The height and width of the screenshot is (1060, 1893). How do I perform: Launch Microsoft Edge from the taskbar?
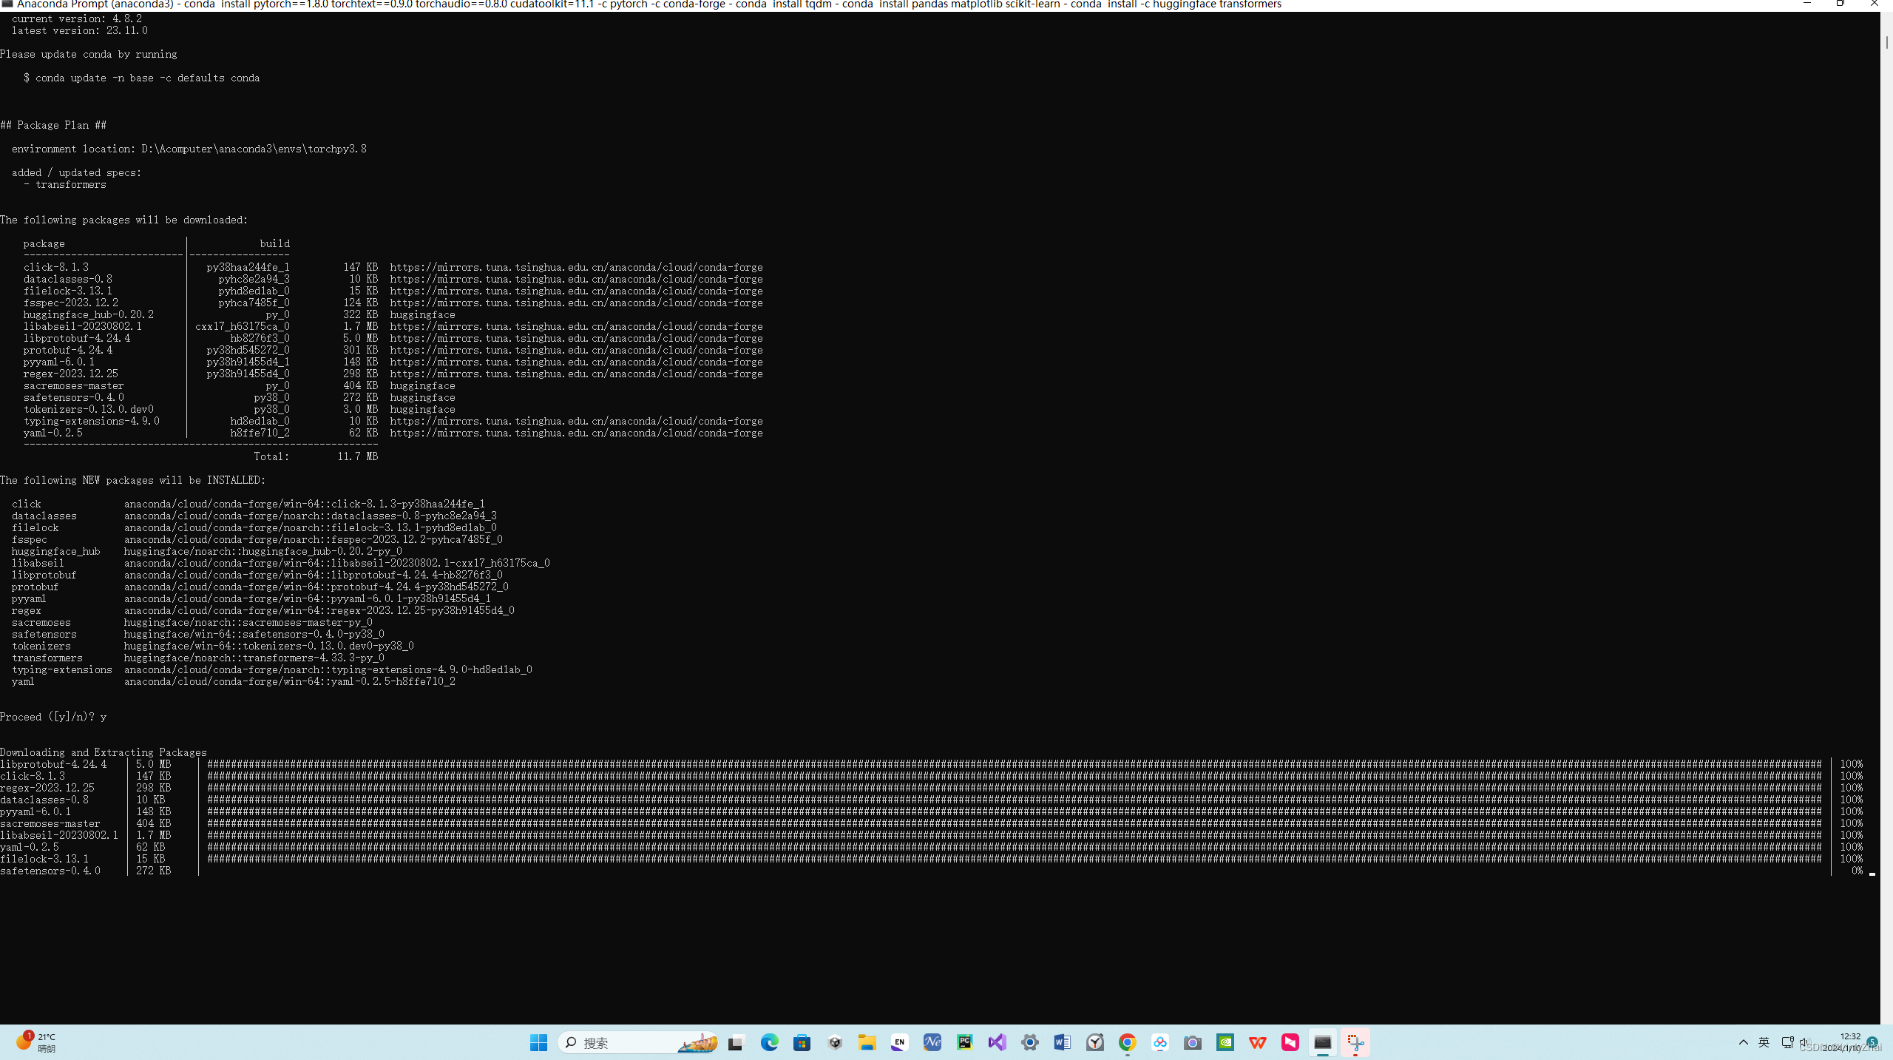click(769, 1042)
